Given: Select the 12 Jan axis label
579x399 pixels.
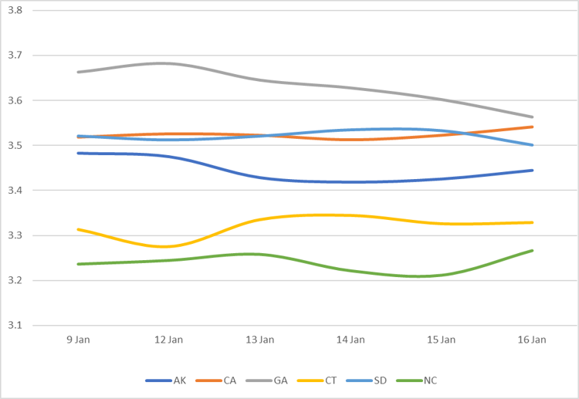Looking at the screenshot, I should coord(169,340).
